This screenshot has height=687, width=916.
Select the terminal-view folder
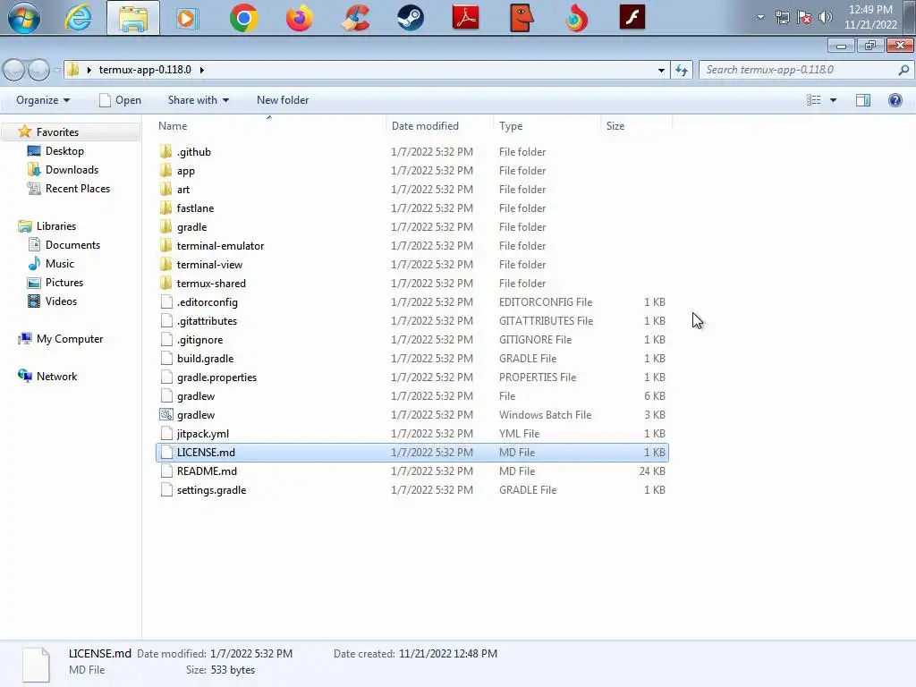(411, 265)
